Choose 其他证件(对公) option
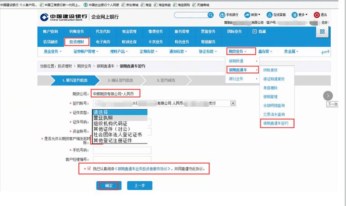This screenshot has height=206, width=346. (120, 129)
